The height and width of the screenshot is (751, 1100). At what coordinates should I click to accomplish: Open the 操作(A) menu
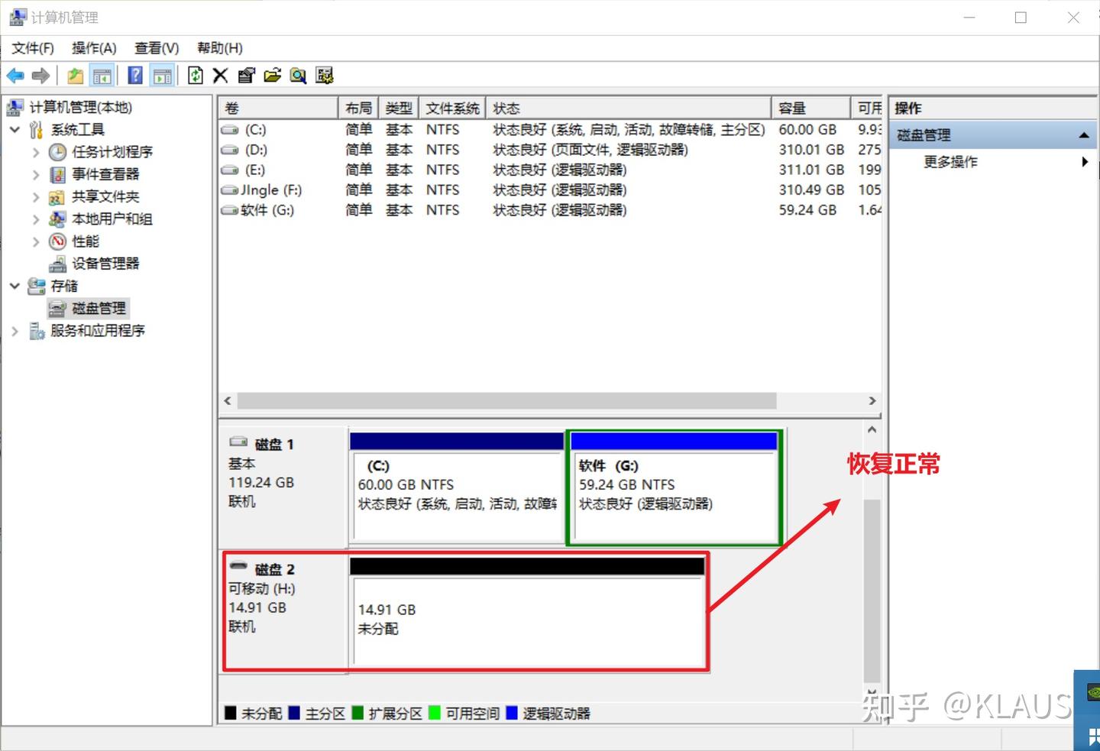coord(94,47)
